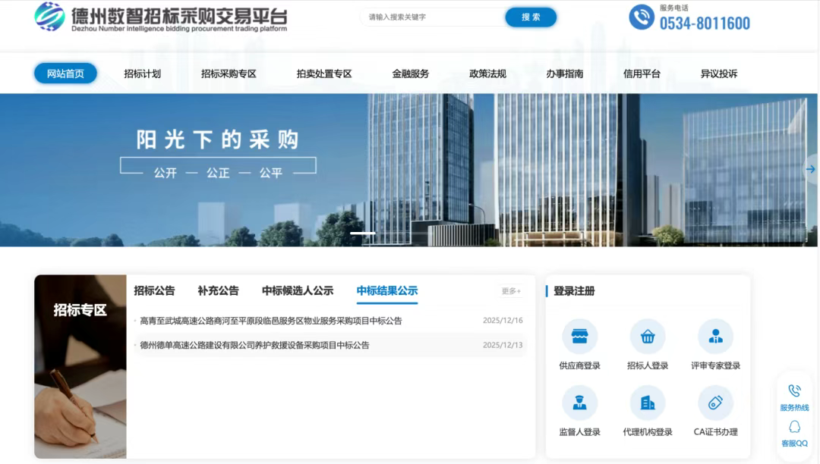Screen dimensions: 820x464
Task: Click the CA证书办理 certificate icon
Action: [x=714, y=403]
